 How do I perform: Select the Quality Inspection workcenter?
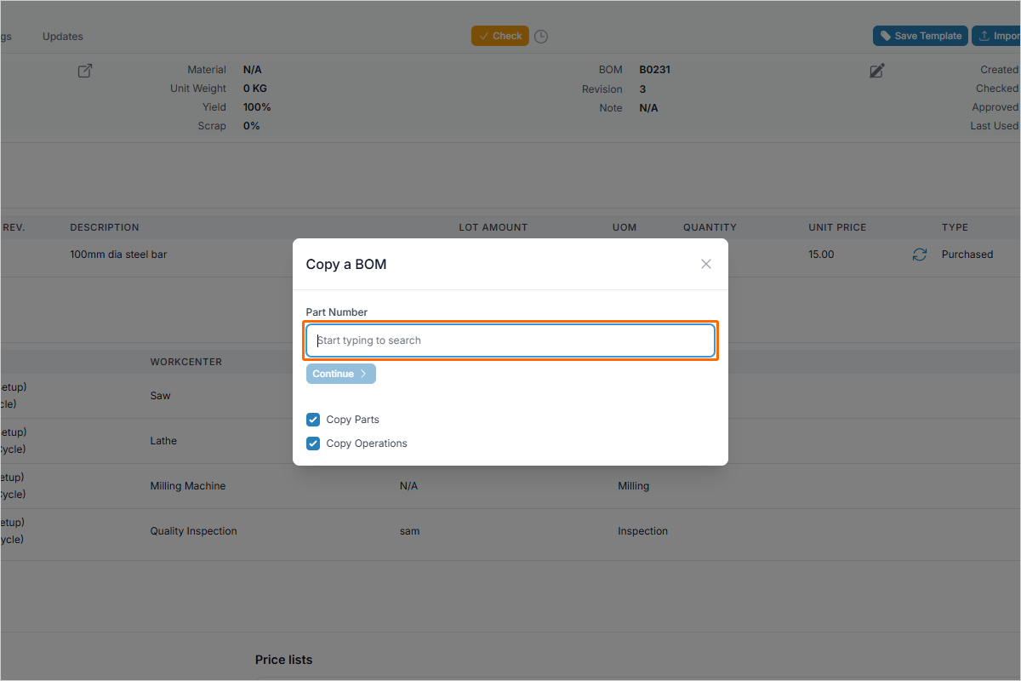click(193, 531)
